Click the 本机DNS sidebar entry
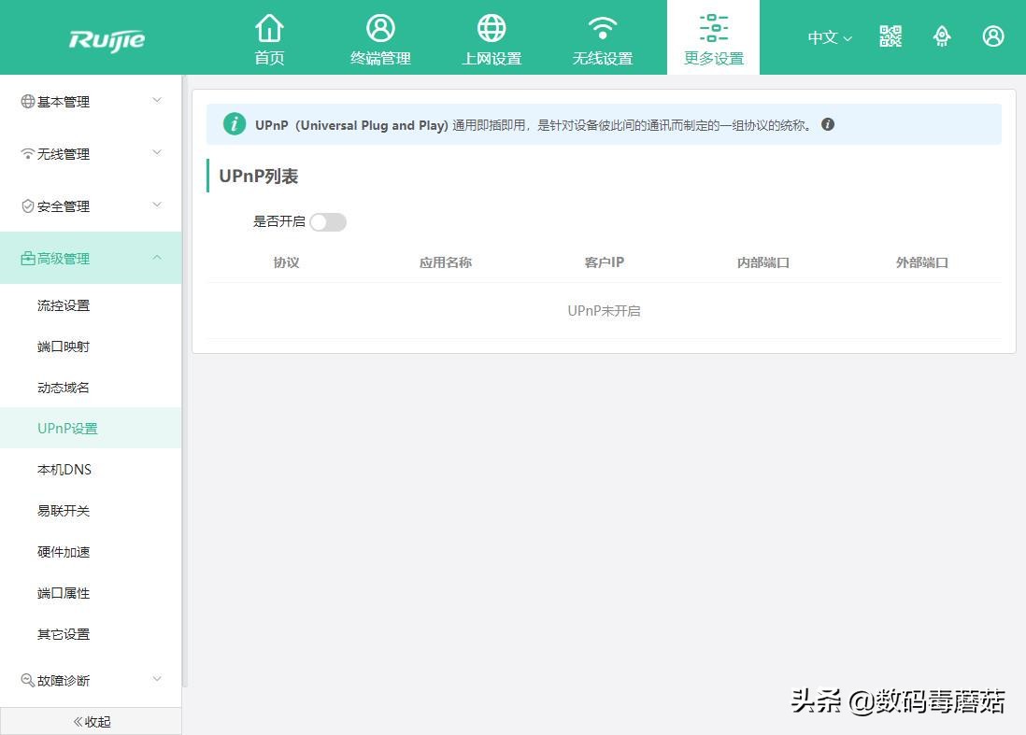The height and width of the screenshot is (735, 1026). tap(63, 469)
